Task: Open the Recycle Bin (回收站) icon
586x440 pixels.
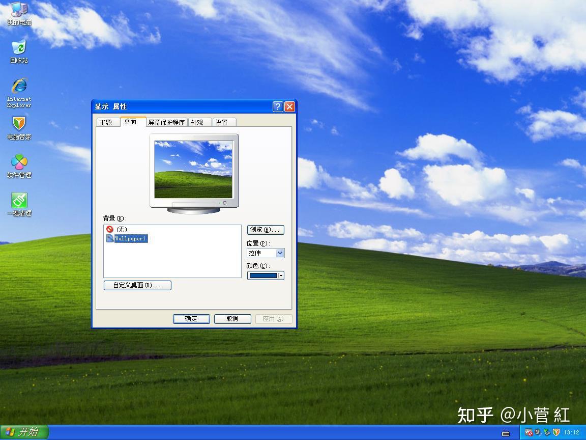Action: [19, 51]
